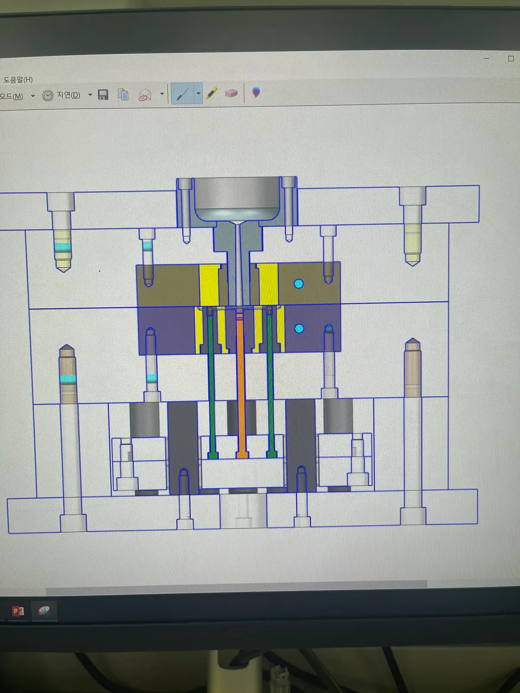Image resolution: width=520 pixels, height=693 pixels.
Task: Expand the 모드(M) mode dropdown arrow
Action: [x=33, y=96]
